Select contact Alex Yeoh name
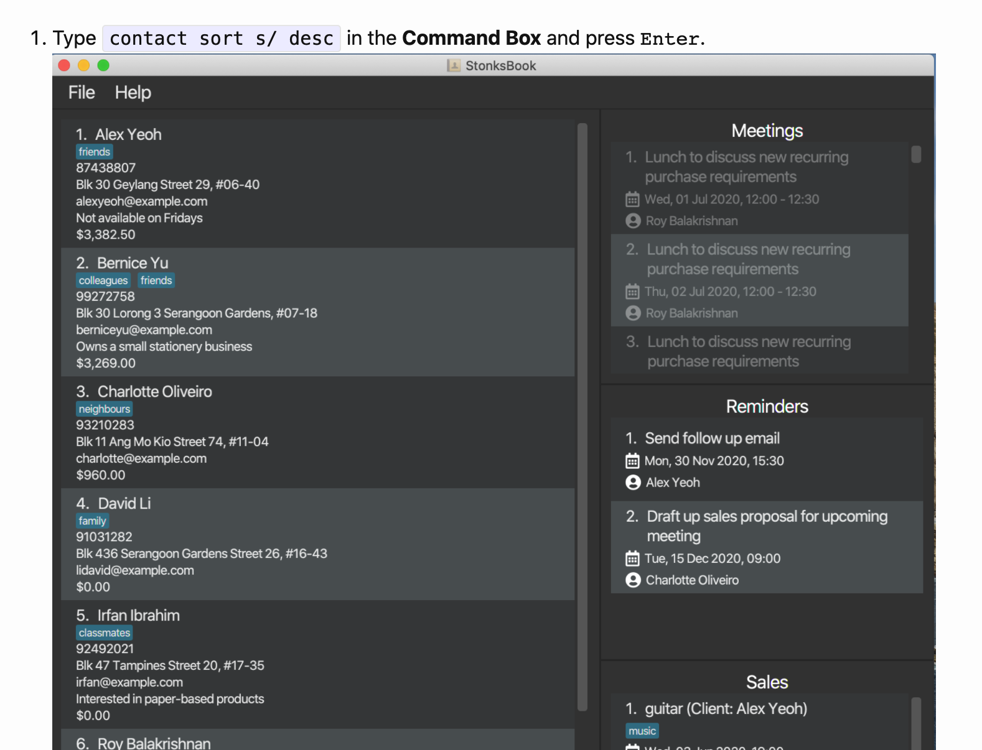Screen dimensions: 982x750 coord(128,134)
